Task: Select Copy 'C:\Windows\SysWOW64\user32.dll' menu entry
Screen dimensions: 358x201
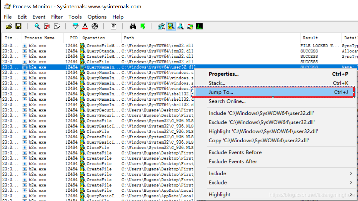Action: pyautogui.click(x=275, y=140)
